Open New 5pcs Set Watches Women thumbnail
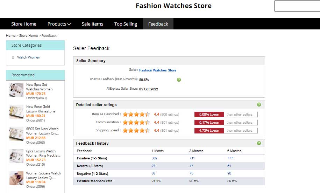Viewport: 320px width, 193px height. 16,90
